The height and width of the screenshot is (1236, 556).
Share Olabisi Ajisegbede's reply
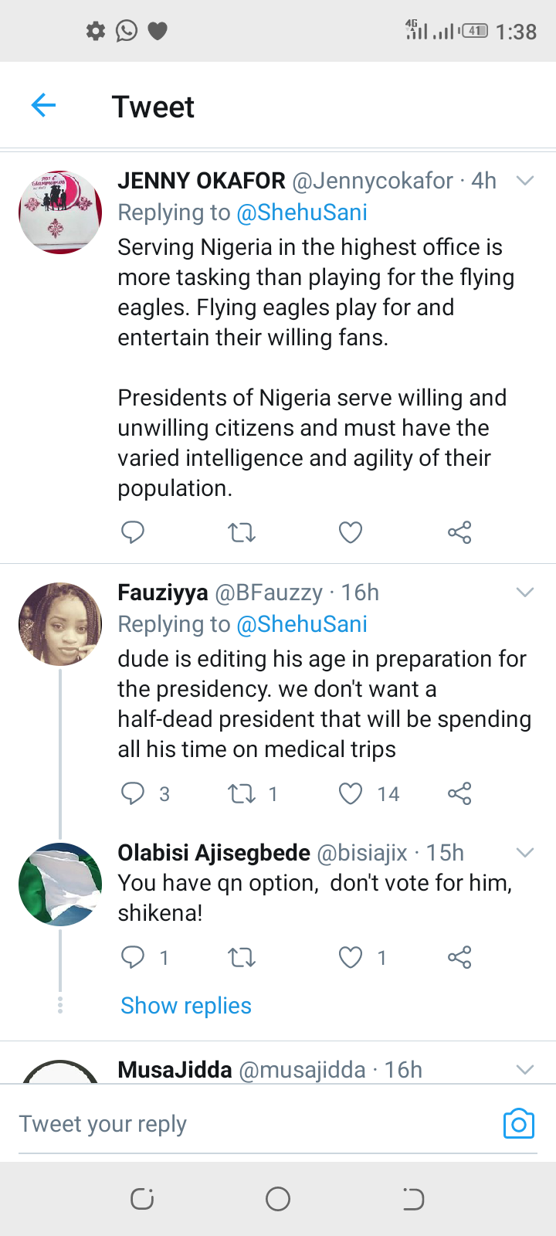point(459,958)
